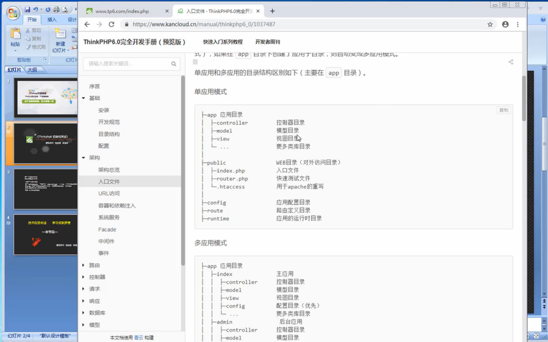Go forward in the browser
548x342 pixels.
99,24
